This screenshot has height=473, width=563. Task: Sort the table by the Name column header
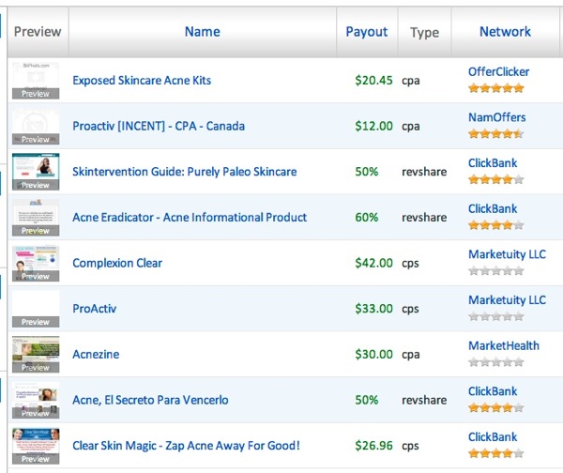202,32
